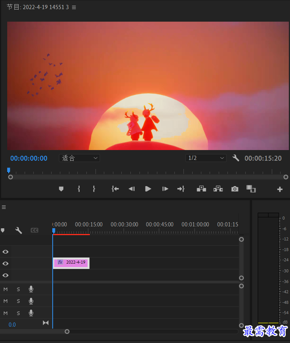
Task: Click the video preview in the Program monitor
Action: tap(148, 86)
